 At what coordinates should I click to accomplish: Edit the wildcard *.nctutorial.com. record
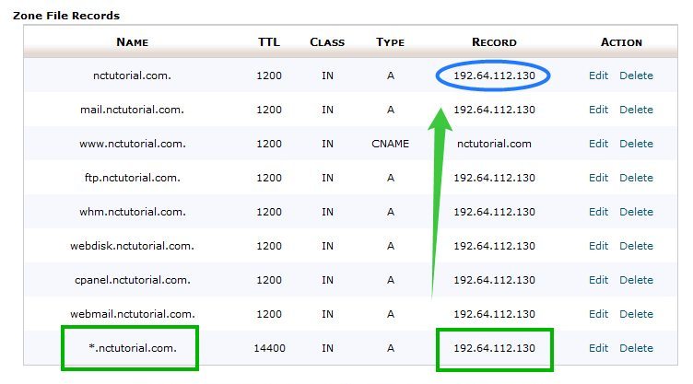click(x=598, y=348)
